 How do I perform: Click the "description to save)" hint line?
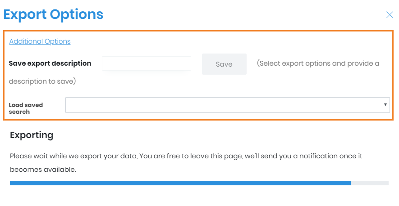click(x=42, y=82)
